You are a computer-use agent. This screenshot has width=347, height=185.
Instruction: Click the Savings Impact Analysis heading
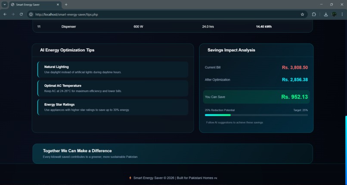231,50
